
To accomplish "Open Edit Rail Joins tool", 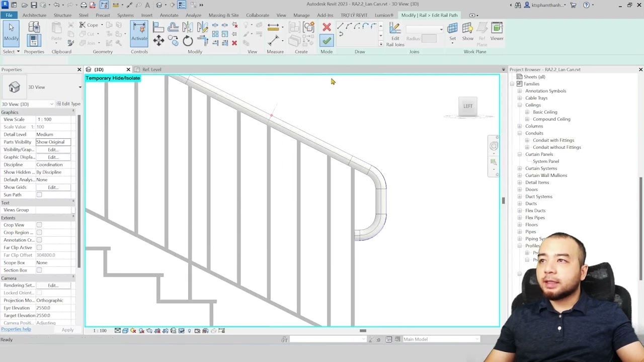I will [395, 34].
